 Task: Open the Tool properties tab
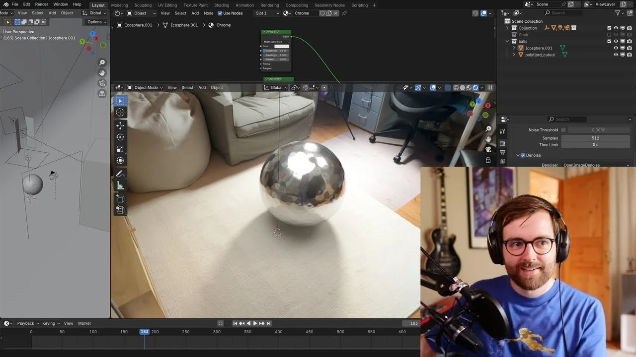click(x=502, y=131)
